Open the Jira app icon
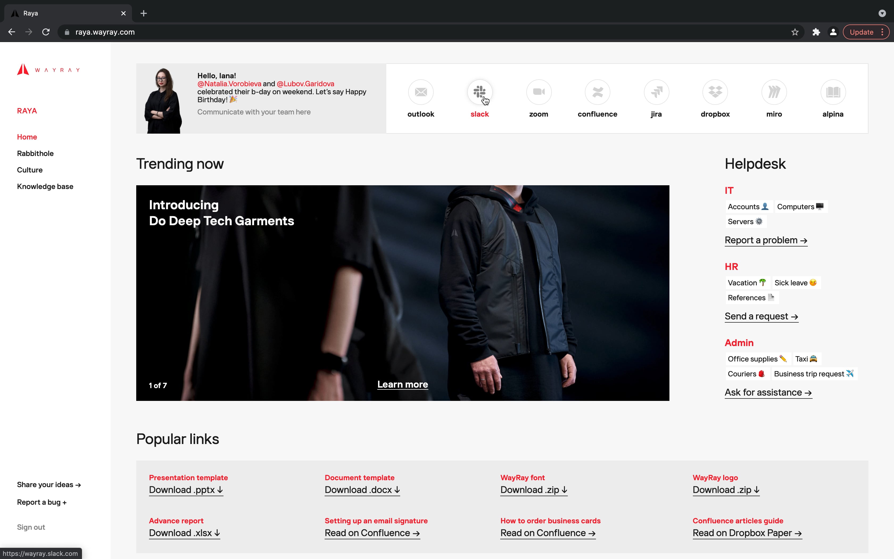The image size is (894, 559). (x=656, y=92)
